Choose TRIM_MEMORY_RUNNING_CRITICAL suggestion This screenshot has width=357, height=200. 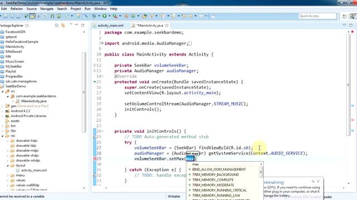[219, 190]
